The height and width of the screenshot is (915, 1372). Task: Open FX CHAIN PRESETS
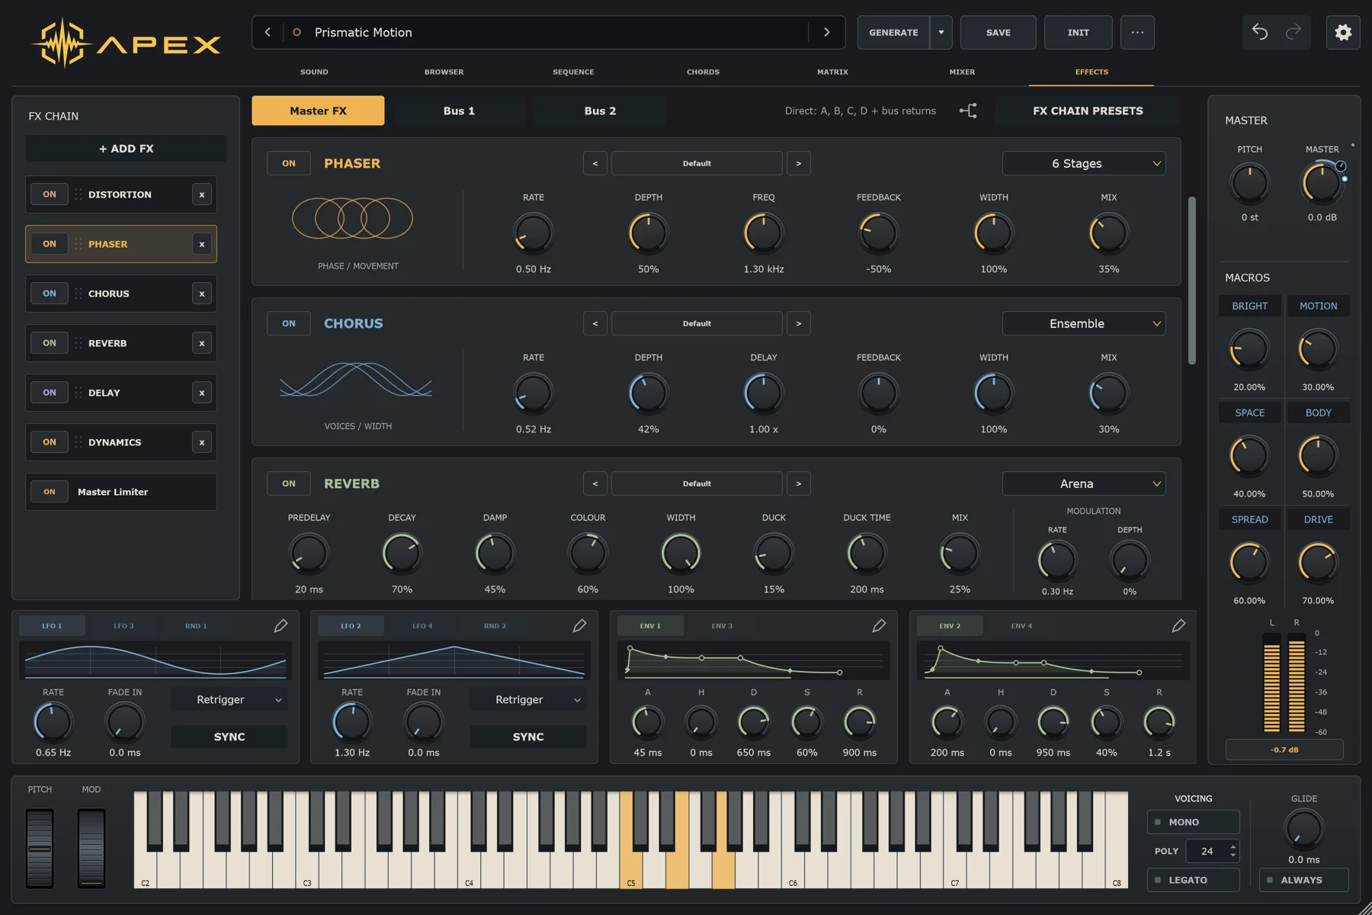pos(1088,111)
